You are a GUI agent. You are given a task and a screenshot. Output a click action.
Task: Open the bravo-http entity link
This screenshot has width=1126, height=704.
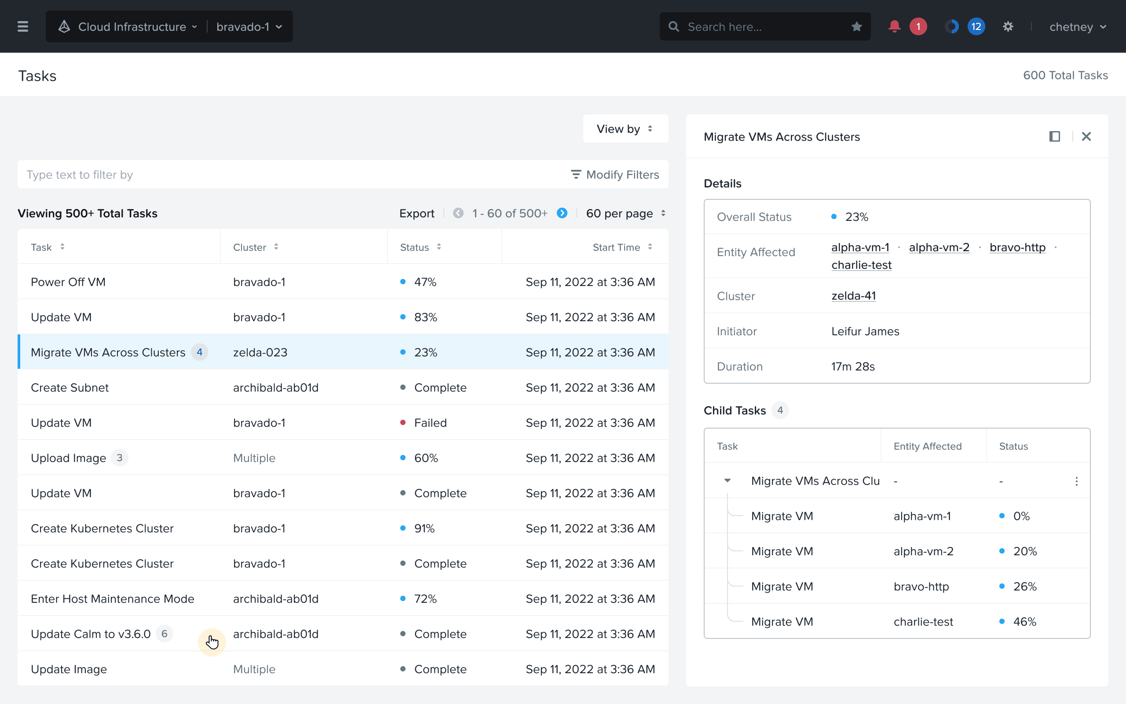coord(1017,247)
